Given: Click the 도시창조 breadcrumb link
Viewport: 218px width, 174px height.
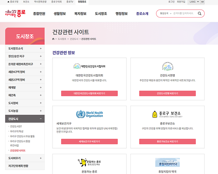Looking at the screenshot, I should (x=62, y=39).
